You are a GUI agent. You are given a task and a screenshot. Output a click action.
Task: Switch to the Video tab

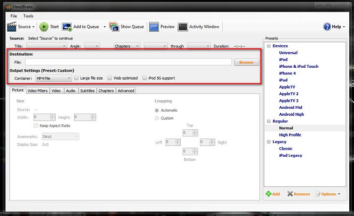(x=56, y=91)
